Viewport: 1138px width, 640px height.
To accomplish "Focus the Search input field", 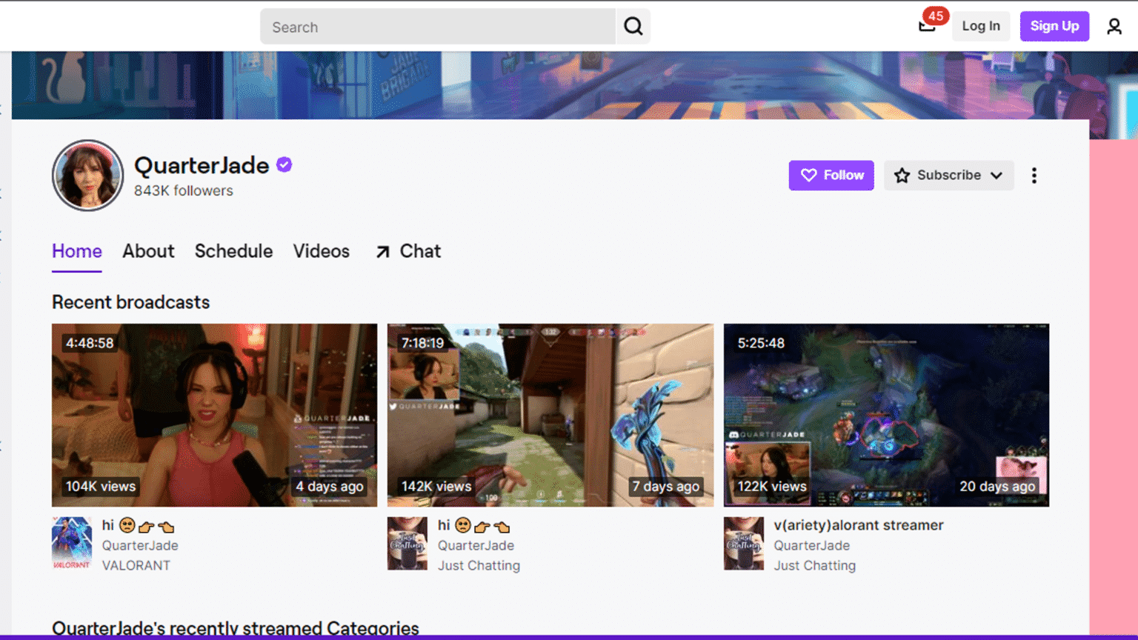I will [x=438, y=27].
